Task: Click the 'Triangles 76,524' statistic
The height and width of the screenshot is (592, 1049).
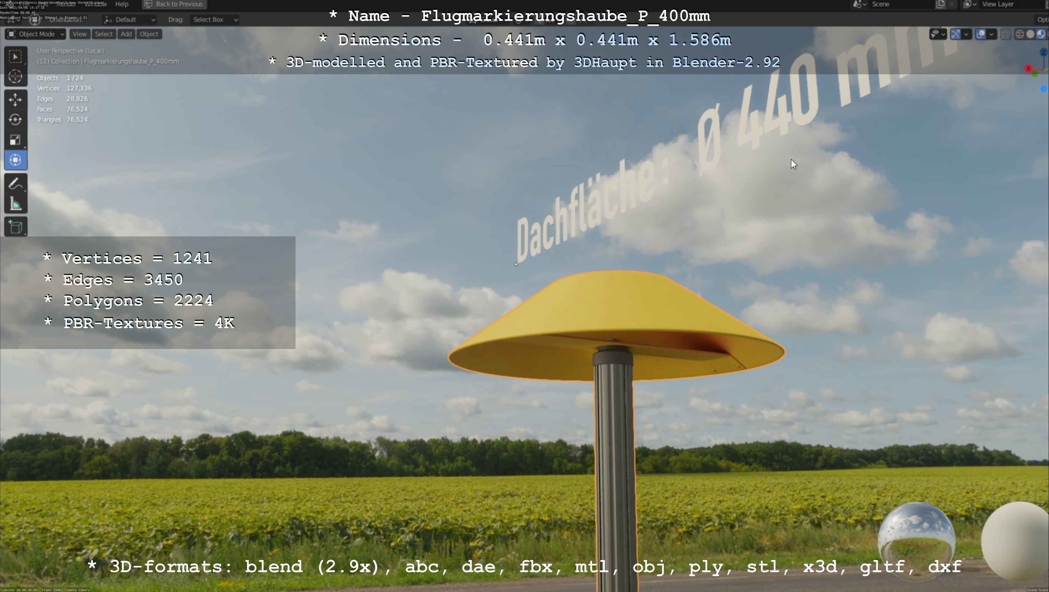Action: point(62,120)
